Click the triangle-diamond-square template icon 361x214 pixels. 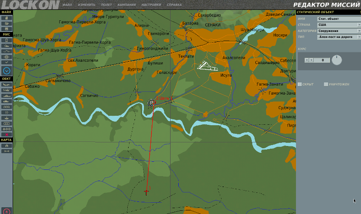coord(6,129)
